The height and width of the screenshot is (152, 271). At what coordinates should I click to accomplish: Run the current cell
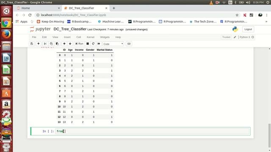tap(79, 44)
